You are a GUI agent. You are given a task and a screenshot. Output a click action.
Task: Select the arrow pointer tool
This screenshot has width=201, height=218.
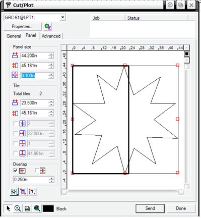(8, 208)
